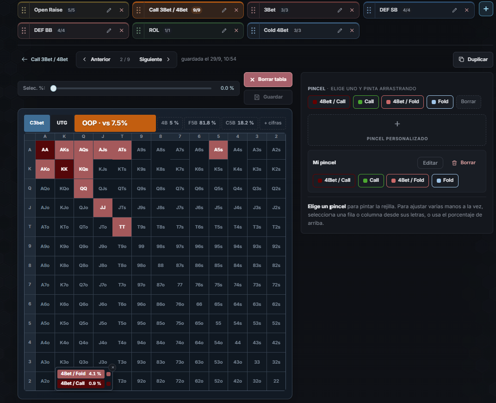Choose Call under Mi pincel
The width and height of the screenshot is (496, 403).
click(371, 180)
